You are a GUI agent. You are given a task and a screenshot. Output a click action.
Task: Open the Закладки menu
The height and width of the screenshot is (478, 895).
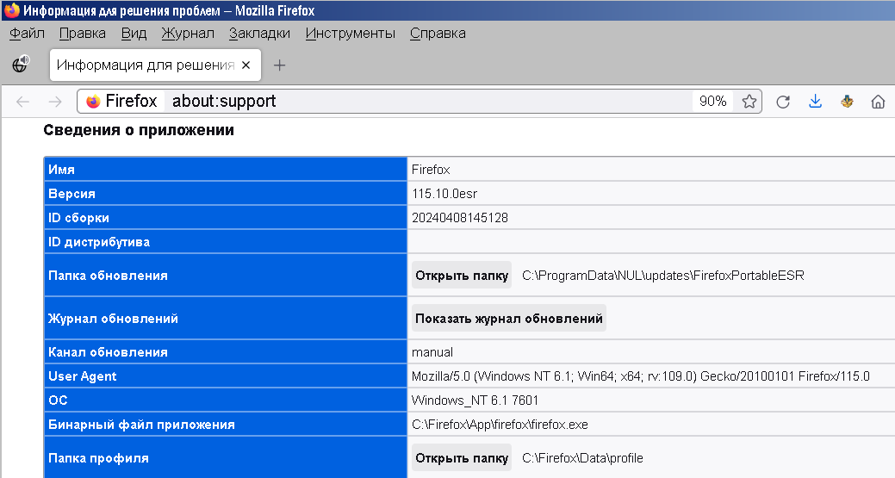coord(259,33)
